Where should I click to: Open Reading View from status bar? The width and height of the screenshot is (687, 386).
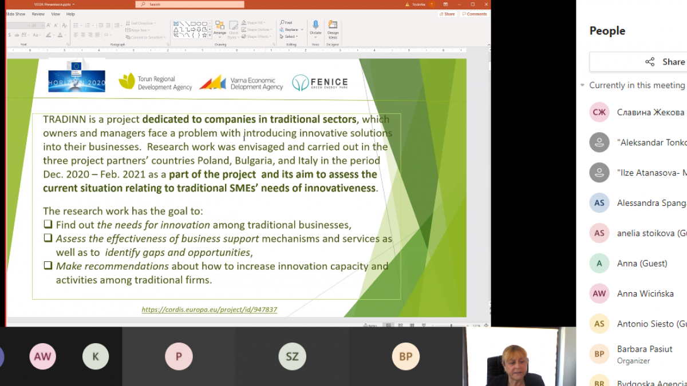click(411, 325)
